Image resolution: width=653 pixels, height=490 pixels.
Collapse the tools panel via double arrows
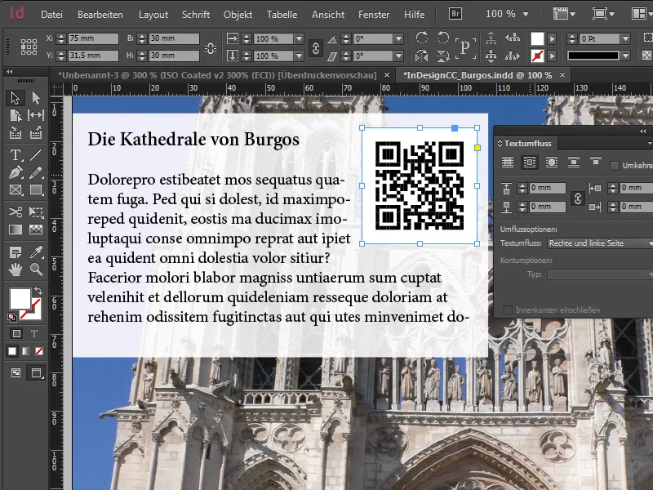9,72
